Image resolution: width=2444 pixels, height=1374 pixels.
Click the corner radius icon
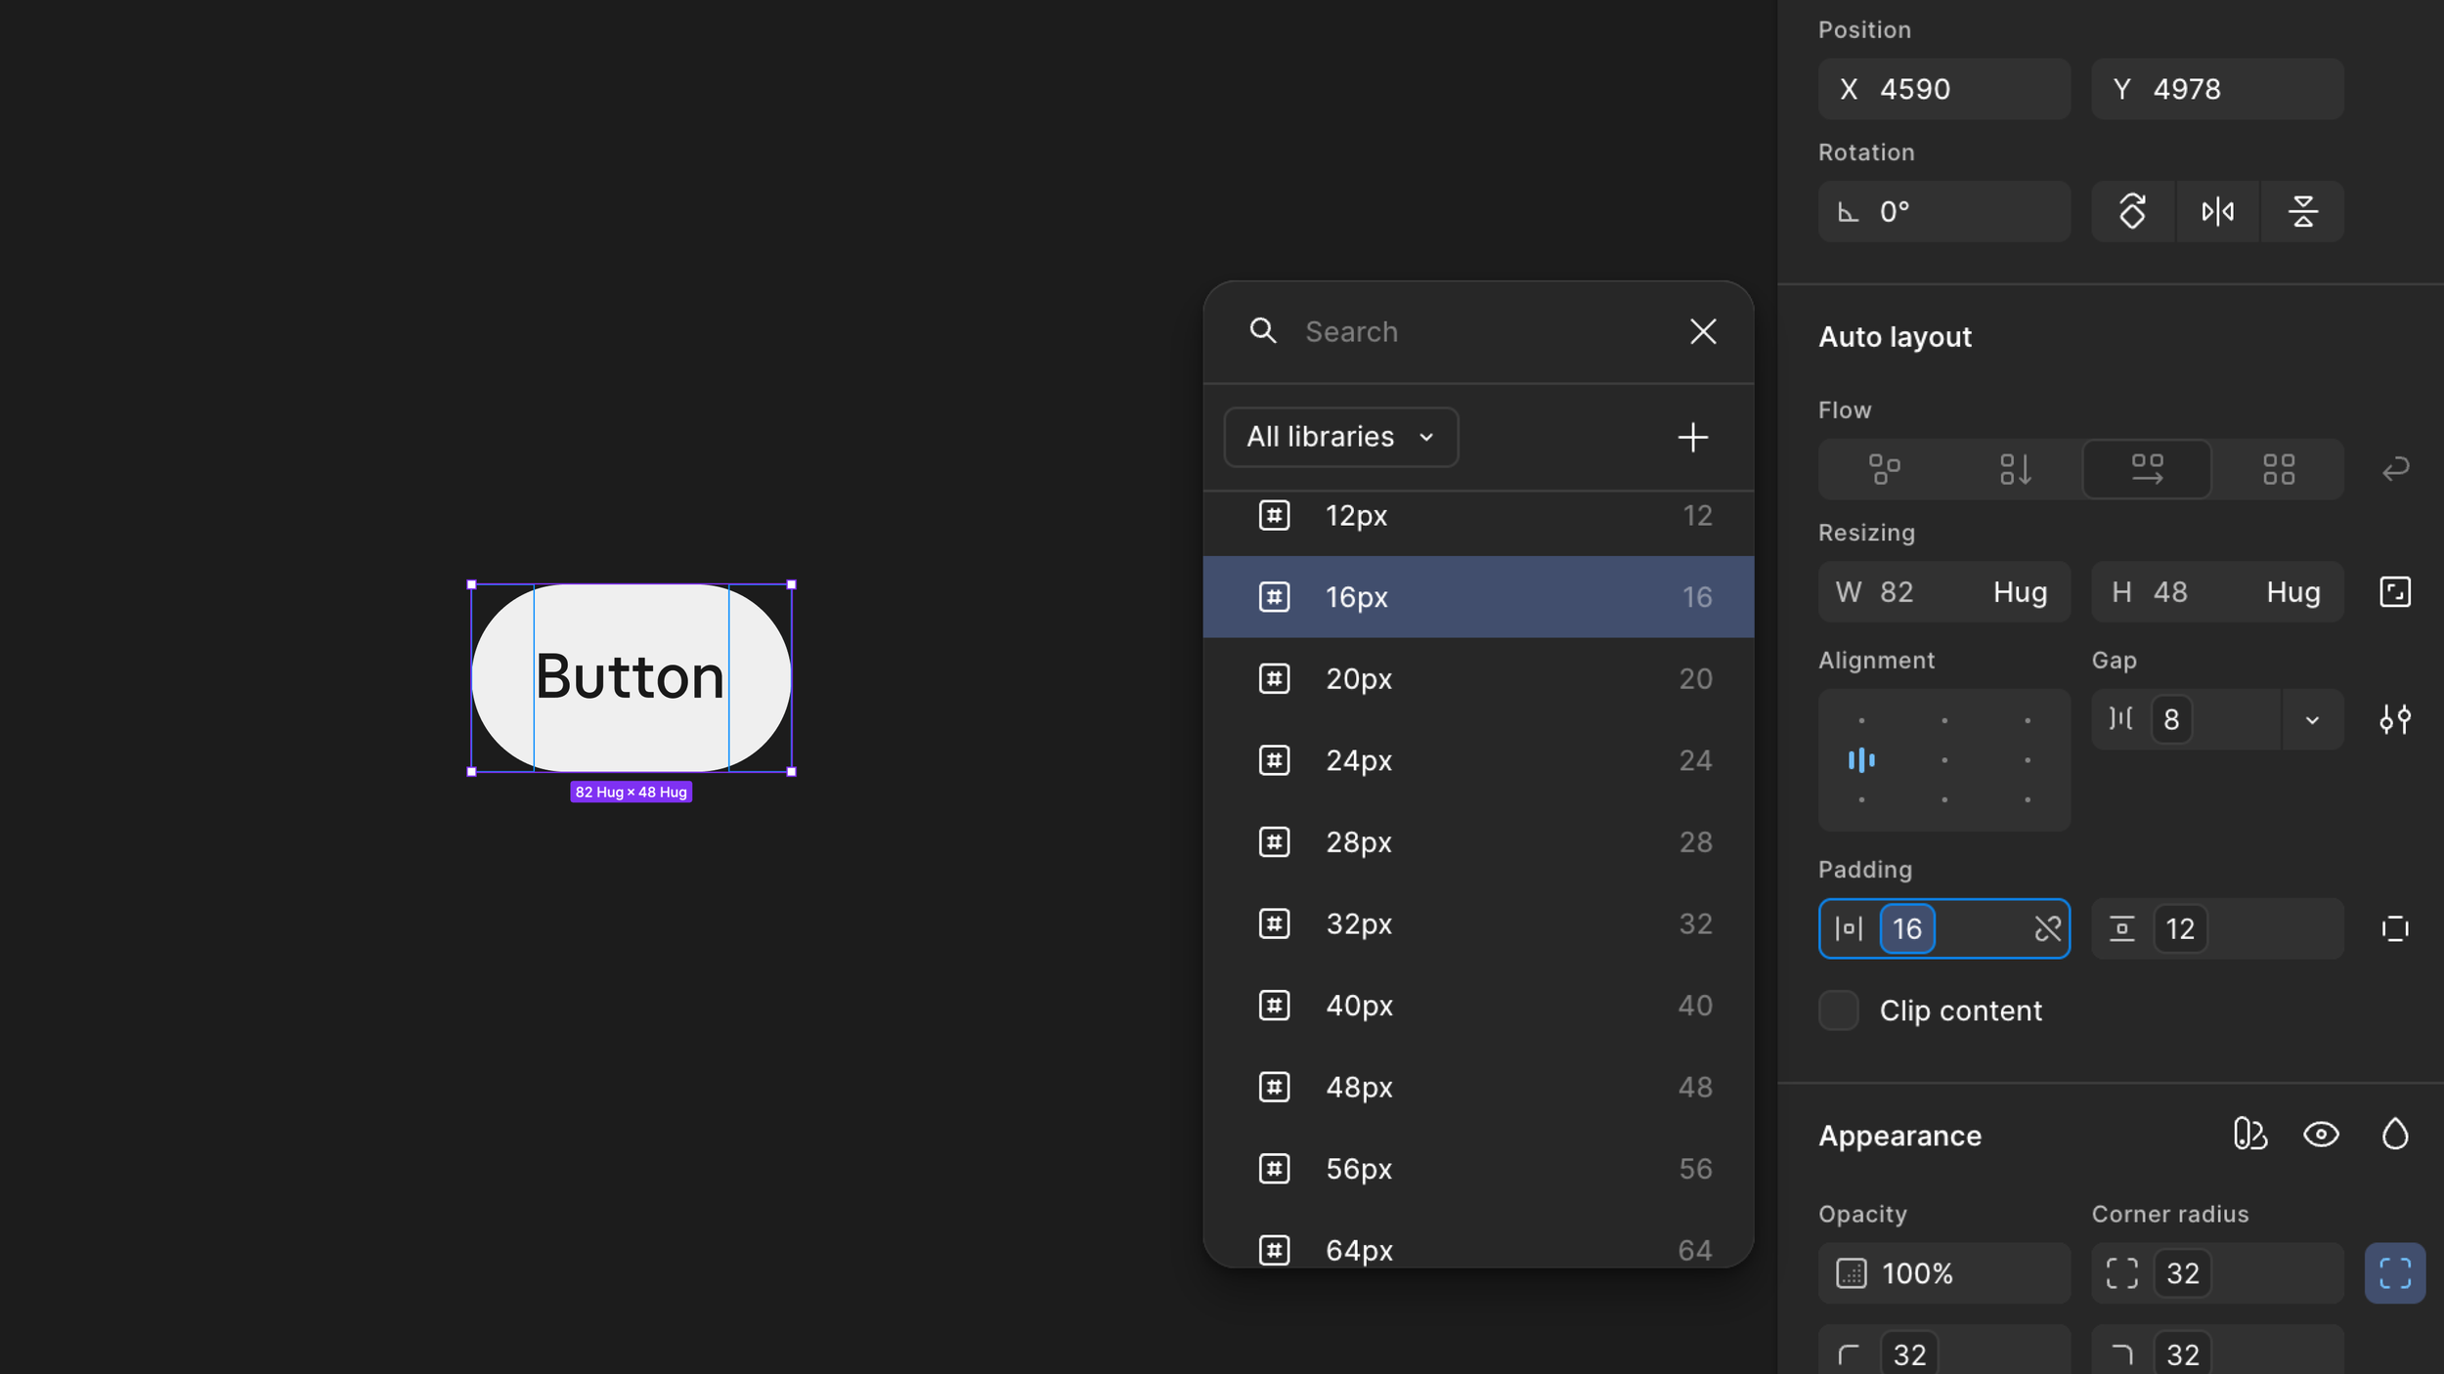(2121, 1273)
